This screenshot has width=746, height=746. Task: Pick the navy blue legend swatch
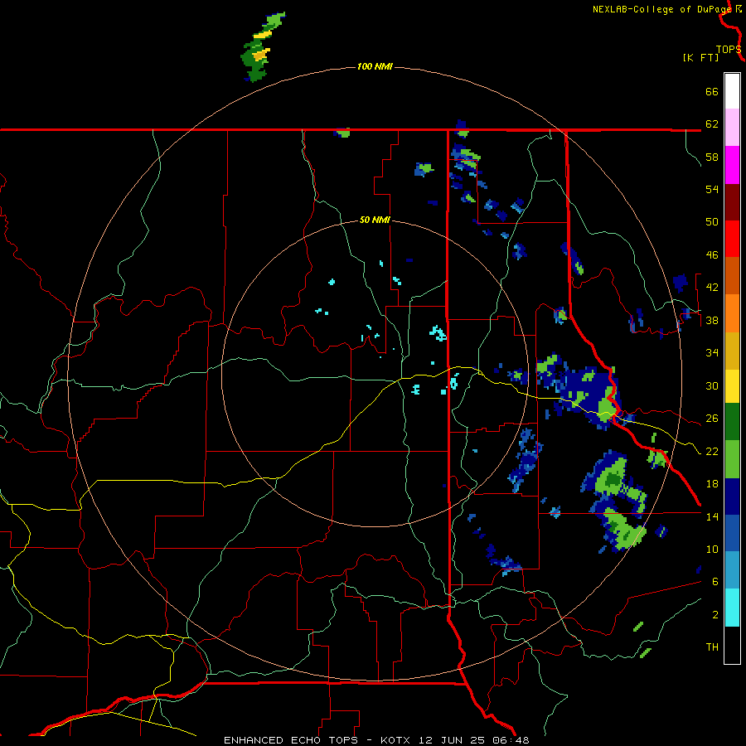pyautogui.click(x=732, y=497)
